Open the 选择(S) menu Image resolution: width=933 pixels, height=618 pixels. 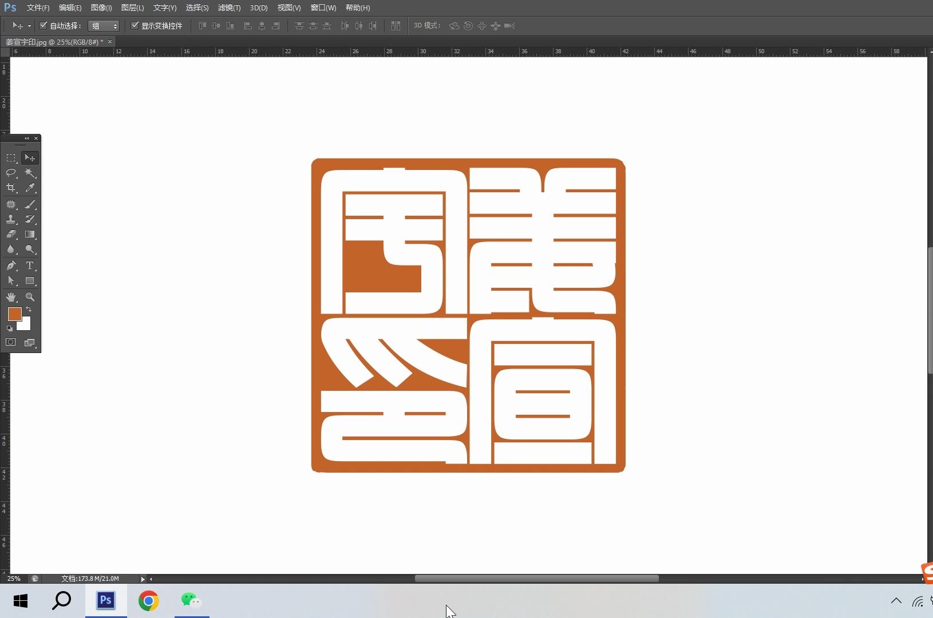[197, 7]
